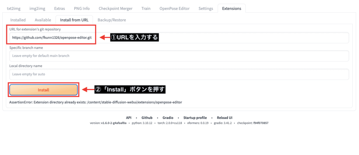Viewport: 359px width, 155px height.
Task: Click the 'torch: 2.0.0+cu118' footer text
Action: (170, 123)
